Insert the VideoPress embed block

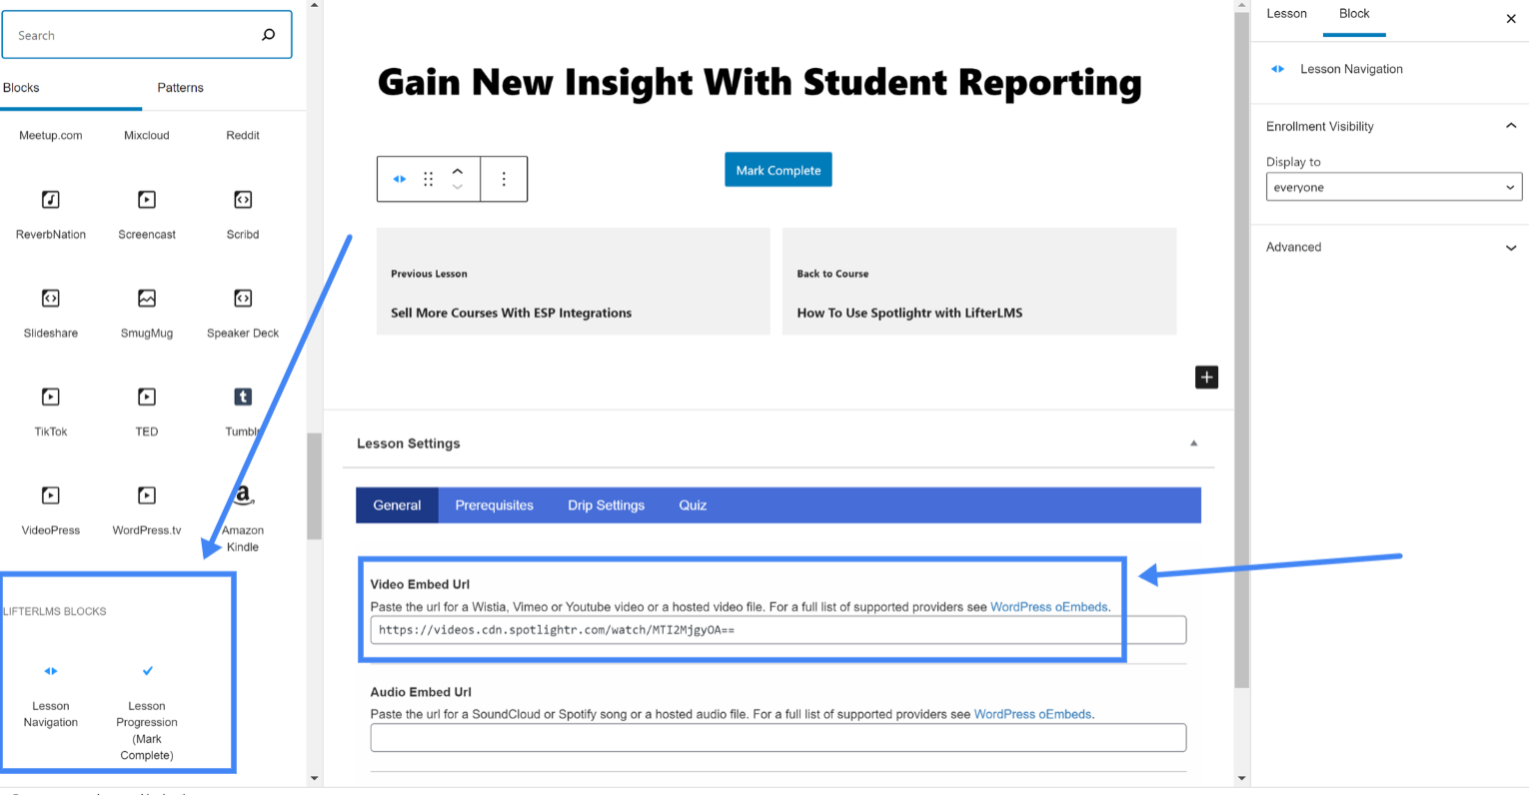50,511
